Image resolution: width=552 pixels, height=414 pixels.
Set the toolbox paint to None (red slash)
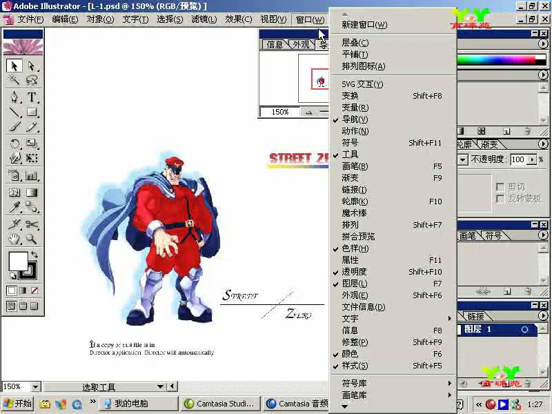(x=34, y=290)
